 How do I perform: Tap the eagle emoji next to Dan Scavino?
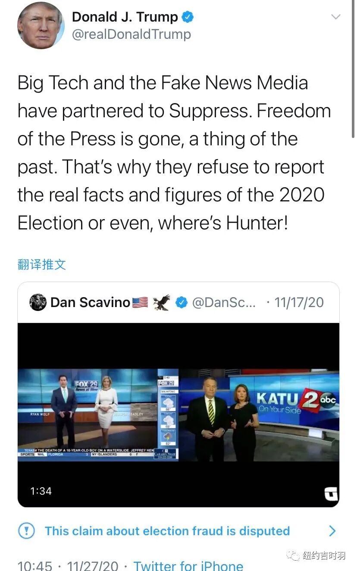click(x=162, y=302)
